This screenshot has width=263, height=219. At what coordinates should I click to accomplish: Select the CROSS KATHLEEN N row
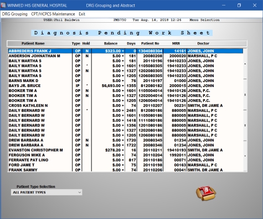tap(126, 105)
